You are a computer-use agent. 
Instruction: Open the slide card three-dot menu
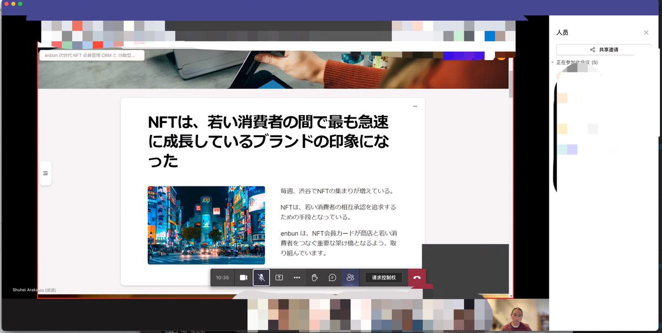point(415,106)
